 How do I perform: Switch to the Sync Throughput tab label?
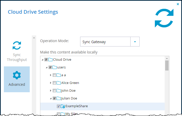coord(17,57)
